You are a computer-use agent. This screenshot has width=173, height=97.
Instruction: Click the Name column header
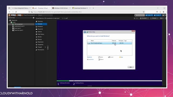pos(92,41)
